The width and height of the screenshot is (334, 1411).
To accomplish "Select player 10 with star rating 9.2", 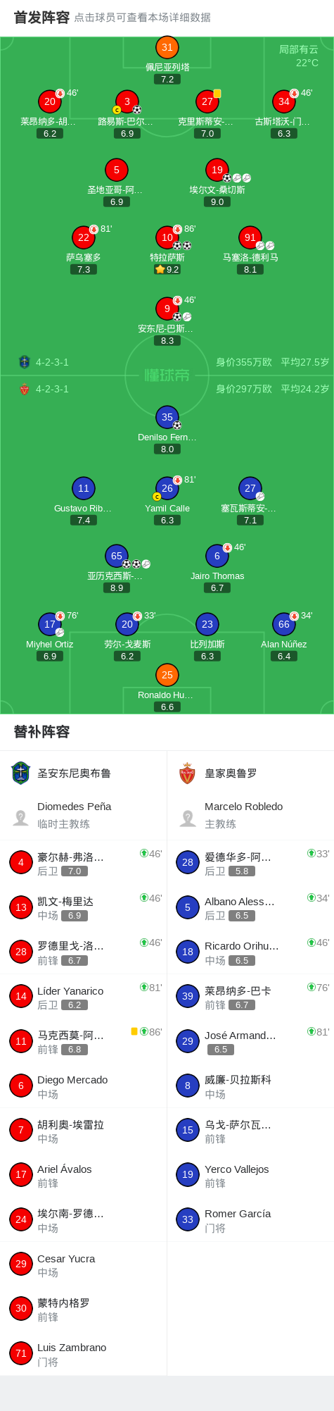I will (167, 237).
